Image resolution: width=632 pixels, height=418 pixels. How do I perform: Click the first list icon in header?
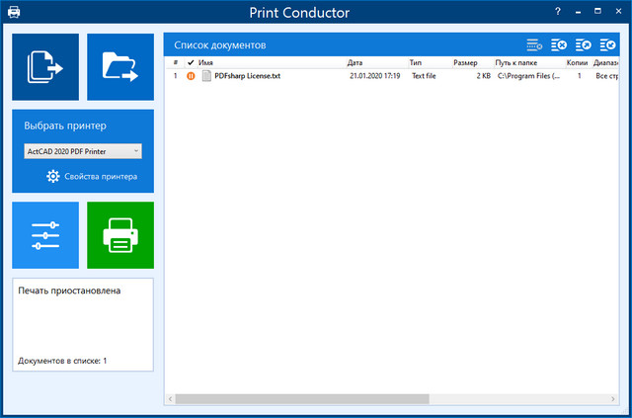(534, 45)
